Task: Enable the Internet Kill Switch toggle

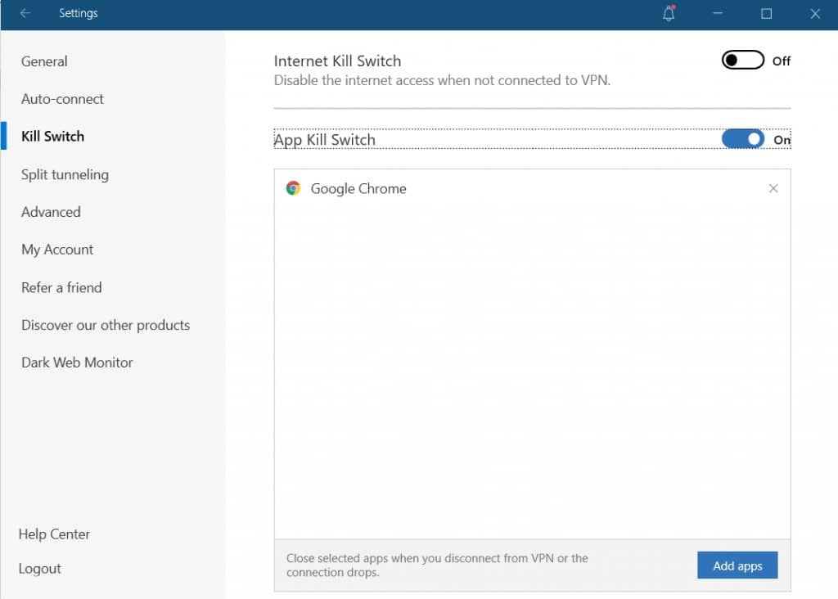Action: tap(742, 61)
